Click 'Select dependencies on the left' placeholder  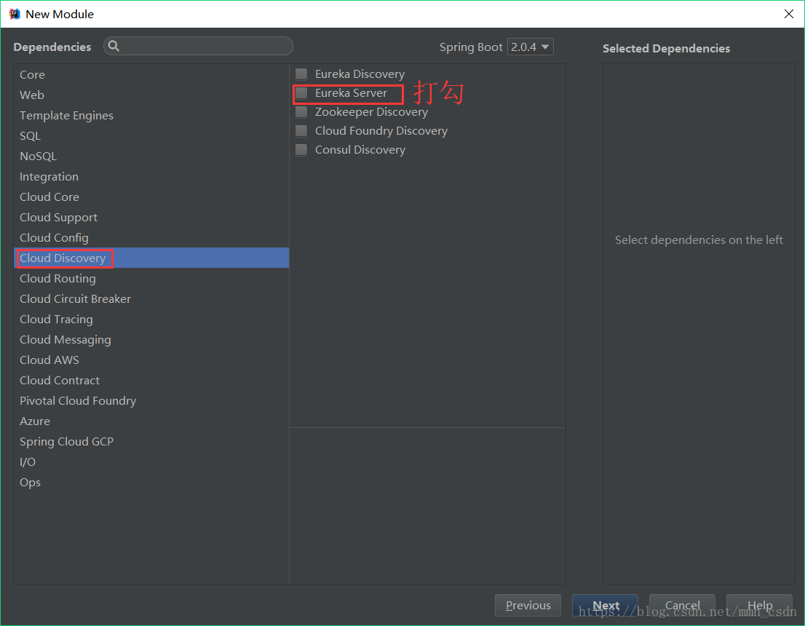point(699,239)
